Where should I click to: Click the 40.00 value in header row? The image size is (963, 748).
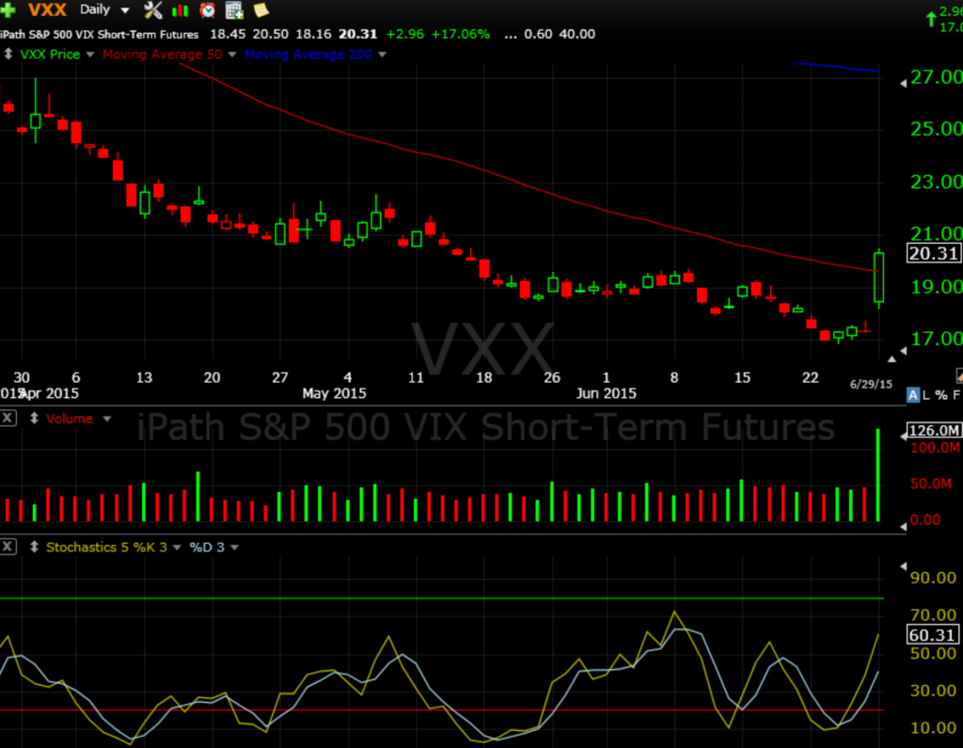577,35
